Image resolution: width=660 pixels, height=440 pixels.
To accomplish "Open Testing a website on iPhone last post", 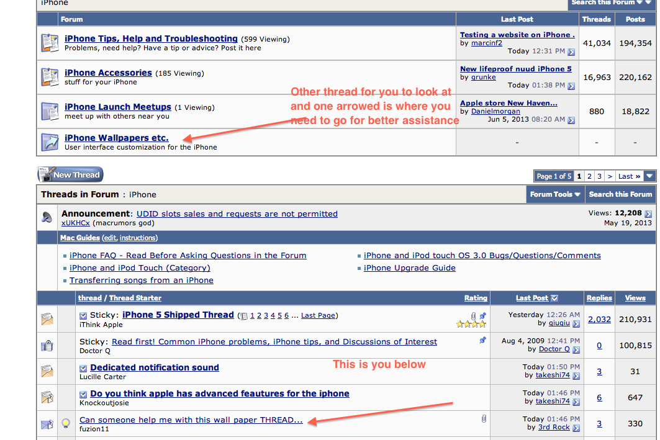I will point(517,35).
